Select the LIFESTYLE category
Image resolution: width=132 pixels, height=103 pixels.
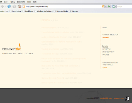(106, 49)
